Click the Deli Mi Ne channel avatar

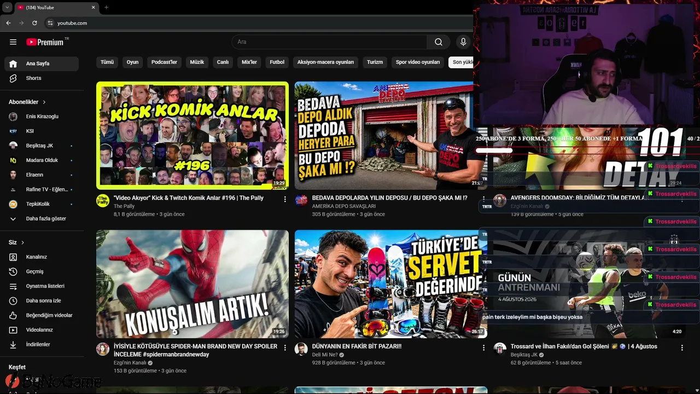tap(301, 349)
